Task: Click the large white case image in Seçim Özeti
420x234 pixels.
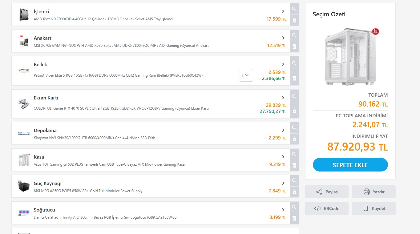Action: [350, 57]
